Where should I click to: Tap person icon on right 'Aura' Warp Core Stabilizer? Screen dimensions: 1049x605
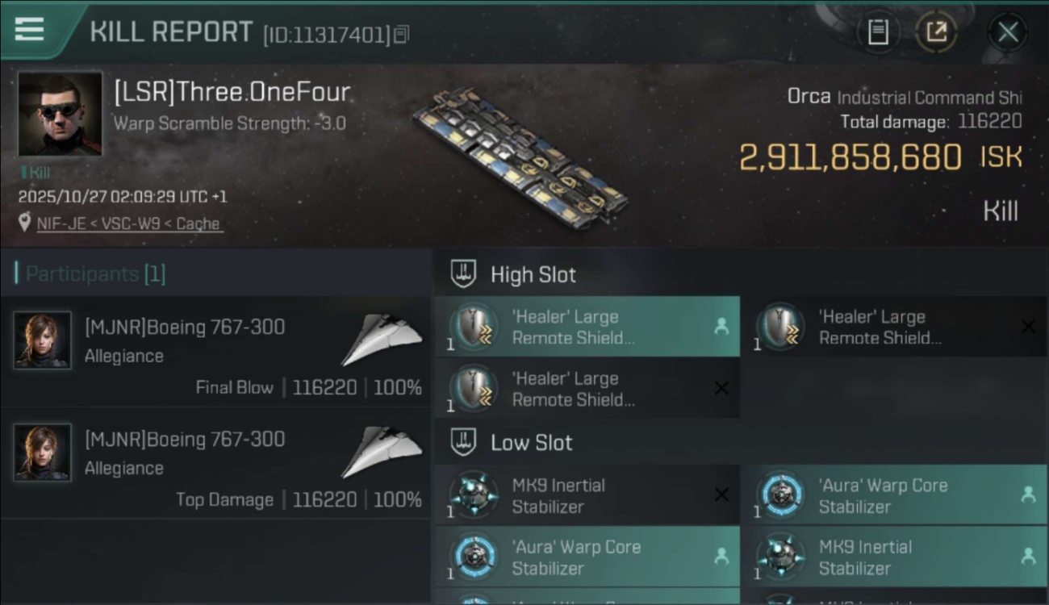pyautogui.click(x=1028, y=495)
